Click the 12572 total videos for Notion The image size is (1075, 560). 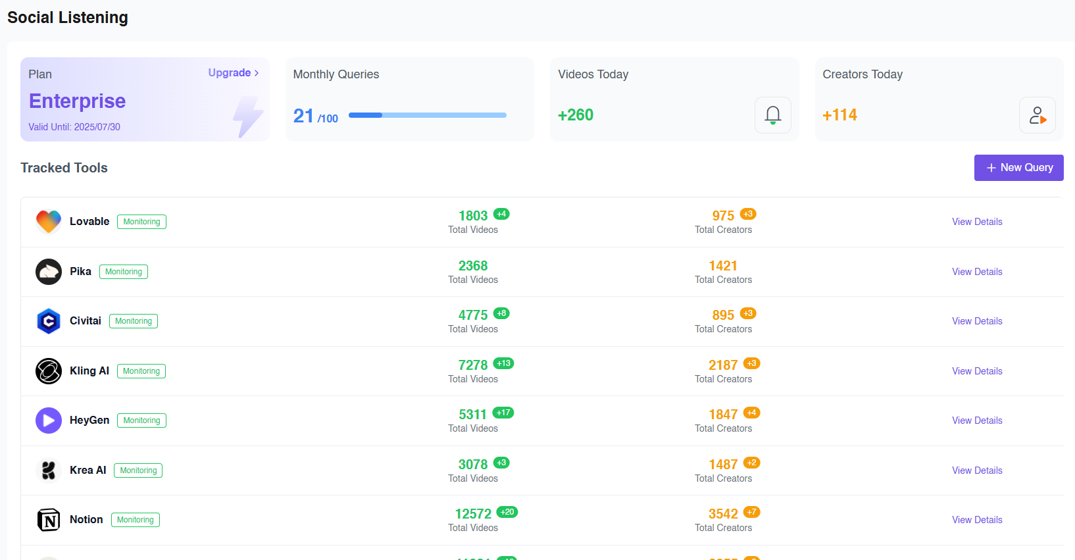pyautogui.click(x=473, y=514)
